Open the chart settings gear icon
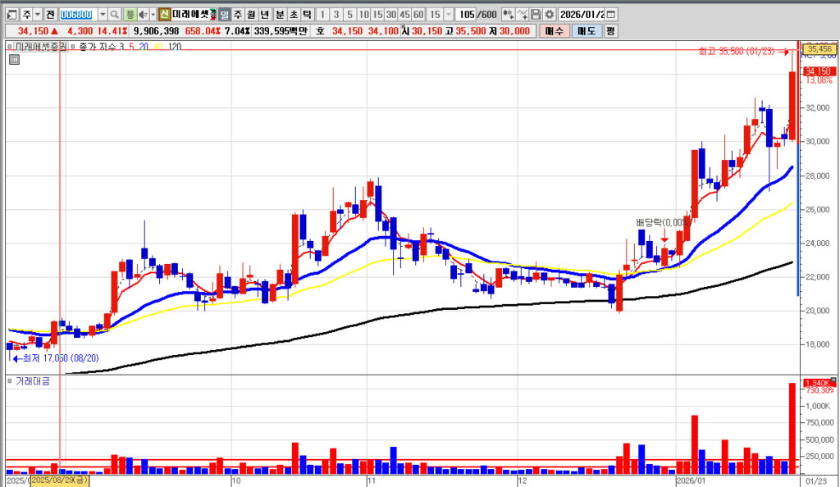 (549, 15)
